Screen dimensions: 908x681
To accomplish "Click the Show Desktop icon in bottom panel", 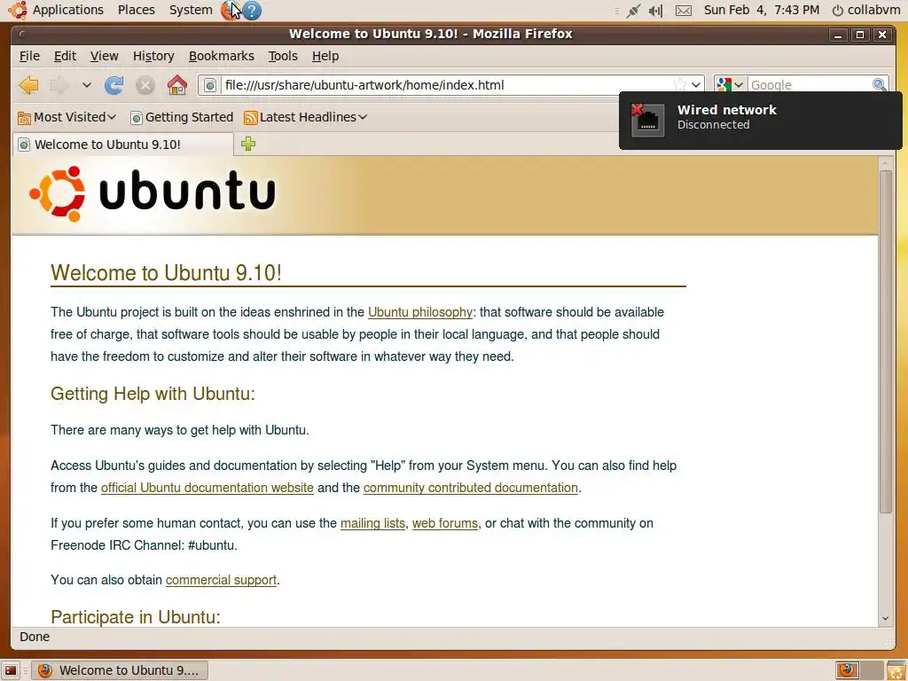I will (x=11, y=670).
